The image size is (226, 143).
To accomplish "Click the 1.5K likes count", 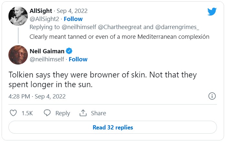I will (x=27, y=113).
